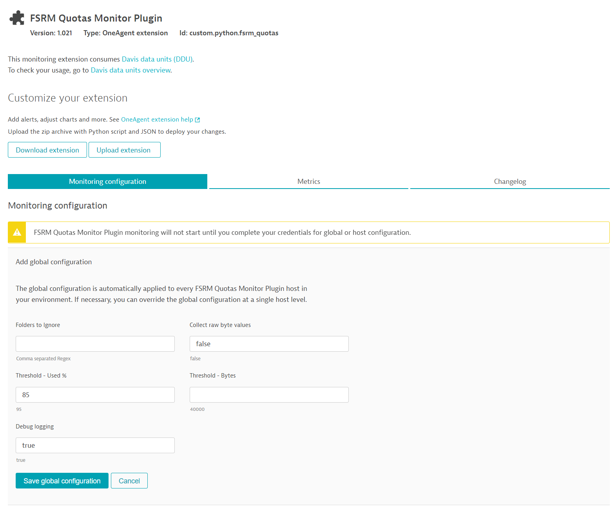Focus the Collect raw byte values field
Viewport: 616px width, 512px height.
tap(269, 344)
